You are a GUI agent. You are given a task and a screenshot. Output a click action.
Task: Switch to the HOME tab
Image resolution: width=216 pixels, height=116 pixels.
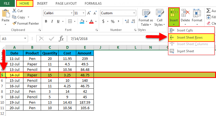[x=25, y=4]
